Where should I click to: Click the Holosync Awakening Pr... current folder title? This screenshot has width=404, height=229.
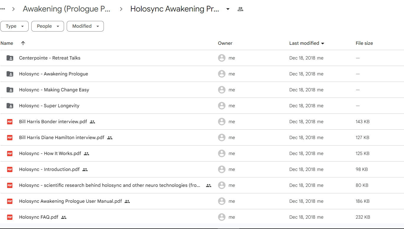pyautogui.click(x=175, y=9)
